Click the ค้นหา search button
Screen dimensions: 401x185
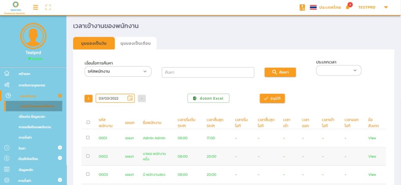coord(280,72)
